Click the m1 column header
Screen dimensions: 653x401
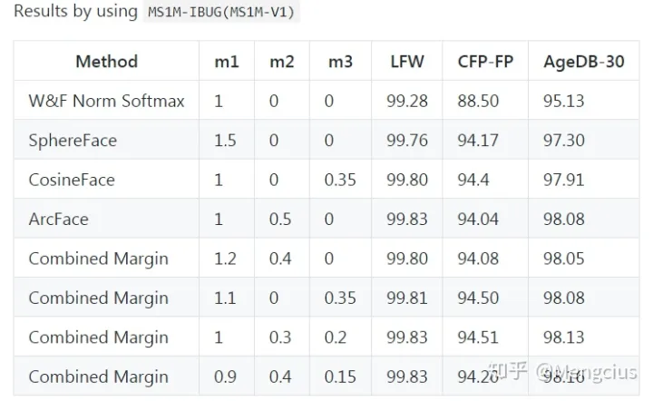227,62
